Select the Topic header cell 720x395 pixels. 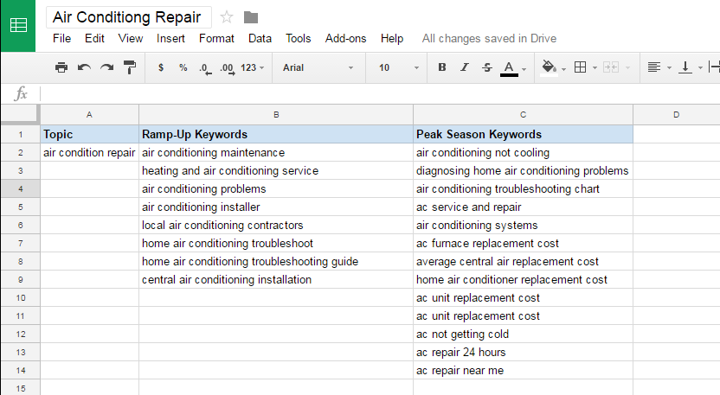89,135
